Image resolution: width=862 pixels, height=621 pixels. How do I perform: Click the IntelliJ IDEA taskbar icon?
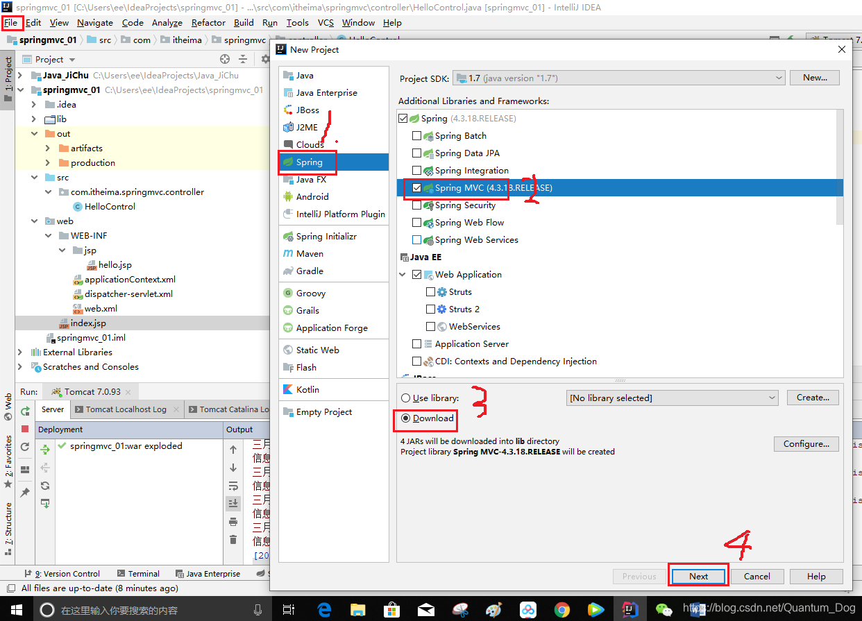629,610
